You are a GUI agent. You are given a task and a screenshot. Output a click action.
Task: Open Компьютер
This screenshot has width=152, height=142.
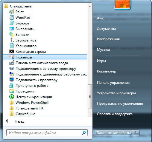point(107,71)
